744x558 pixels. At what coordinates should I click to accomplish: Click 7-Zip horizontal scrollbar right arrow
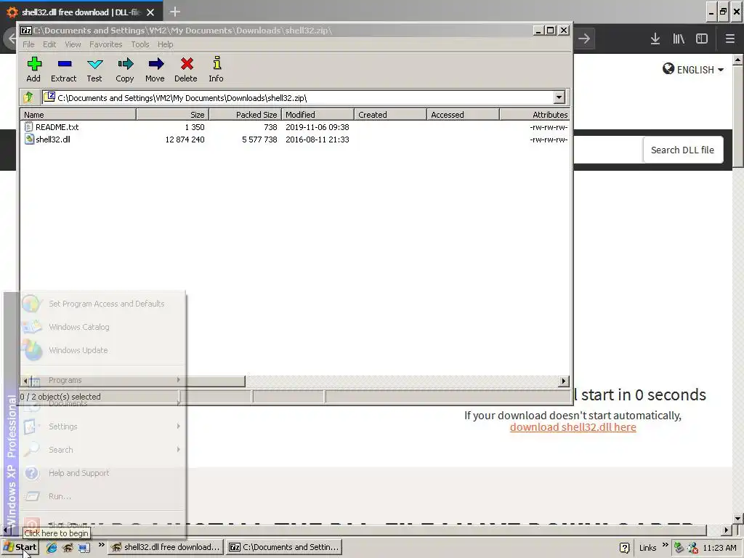pos(563,381)
